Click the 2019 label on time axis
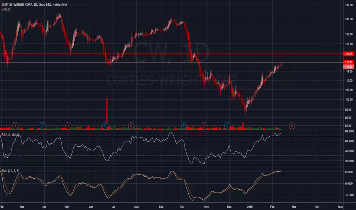356x210 pixels. click(250, 207)
